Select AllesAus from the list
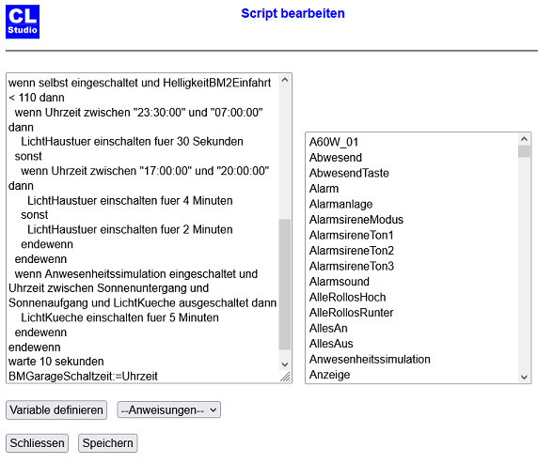Screen dimensions: 538x464 [x=331, y=344]
